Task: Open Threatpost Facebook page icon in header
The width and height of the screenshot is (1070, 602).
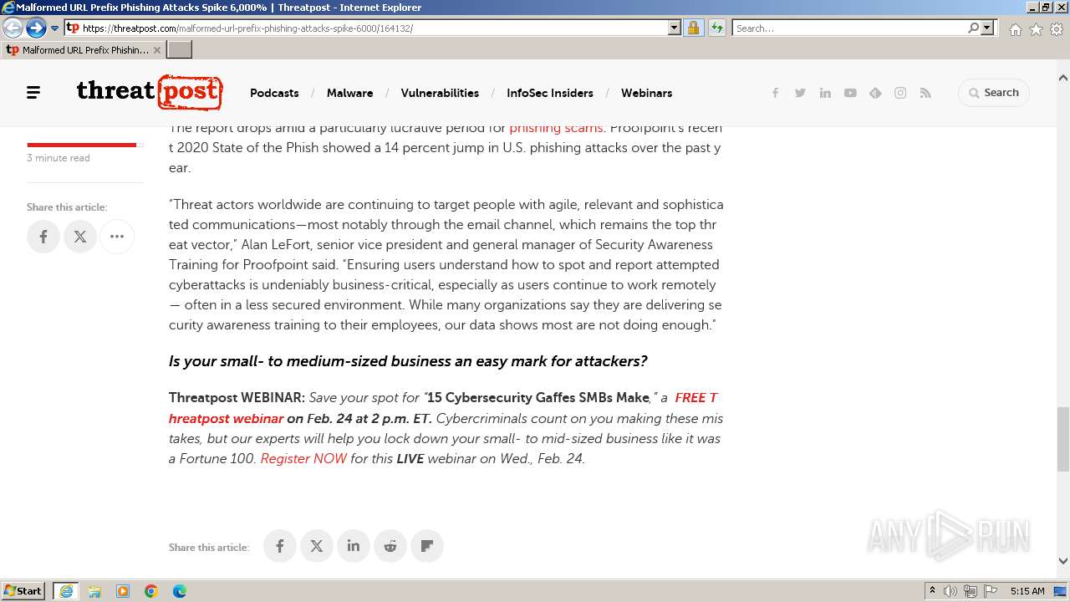Action: point(775,93)
